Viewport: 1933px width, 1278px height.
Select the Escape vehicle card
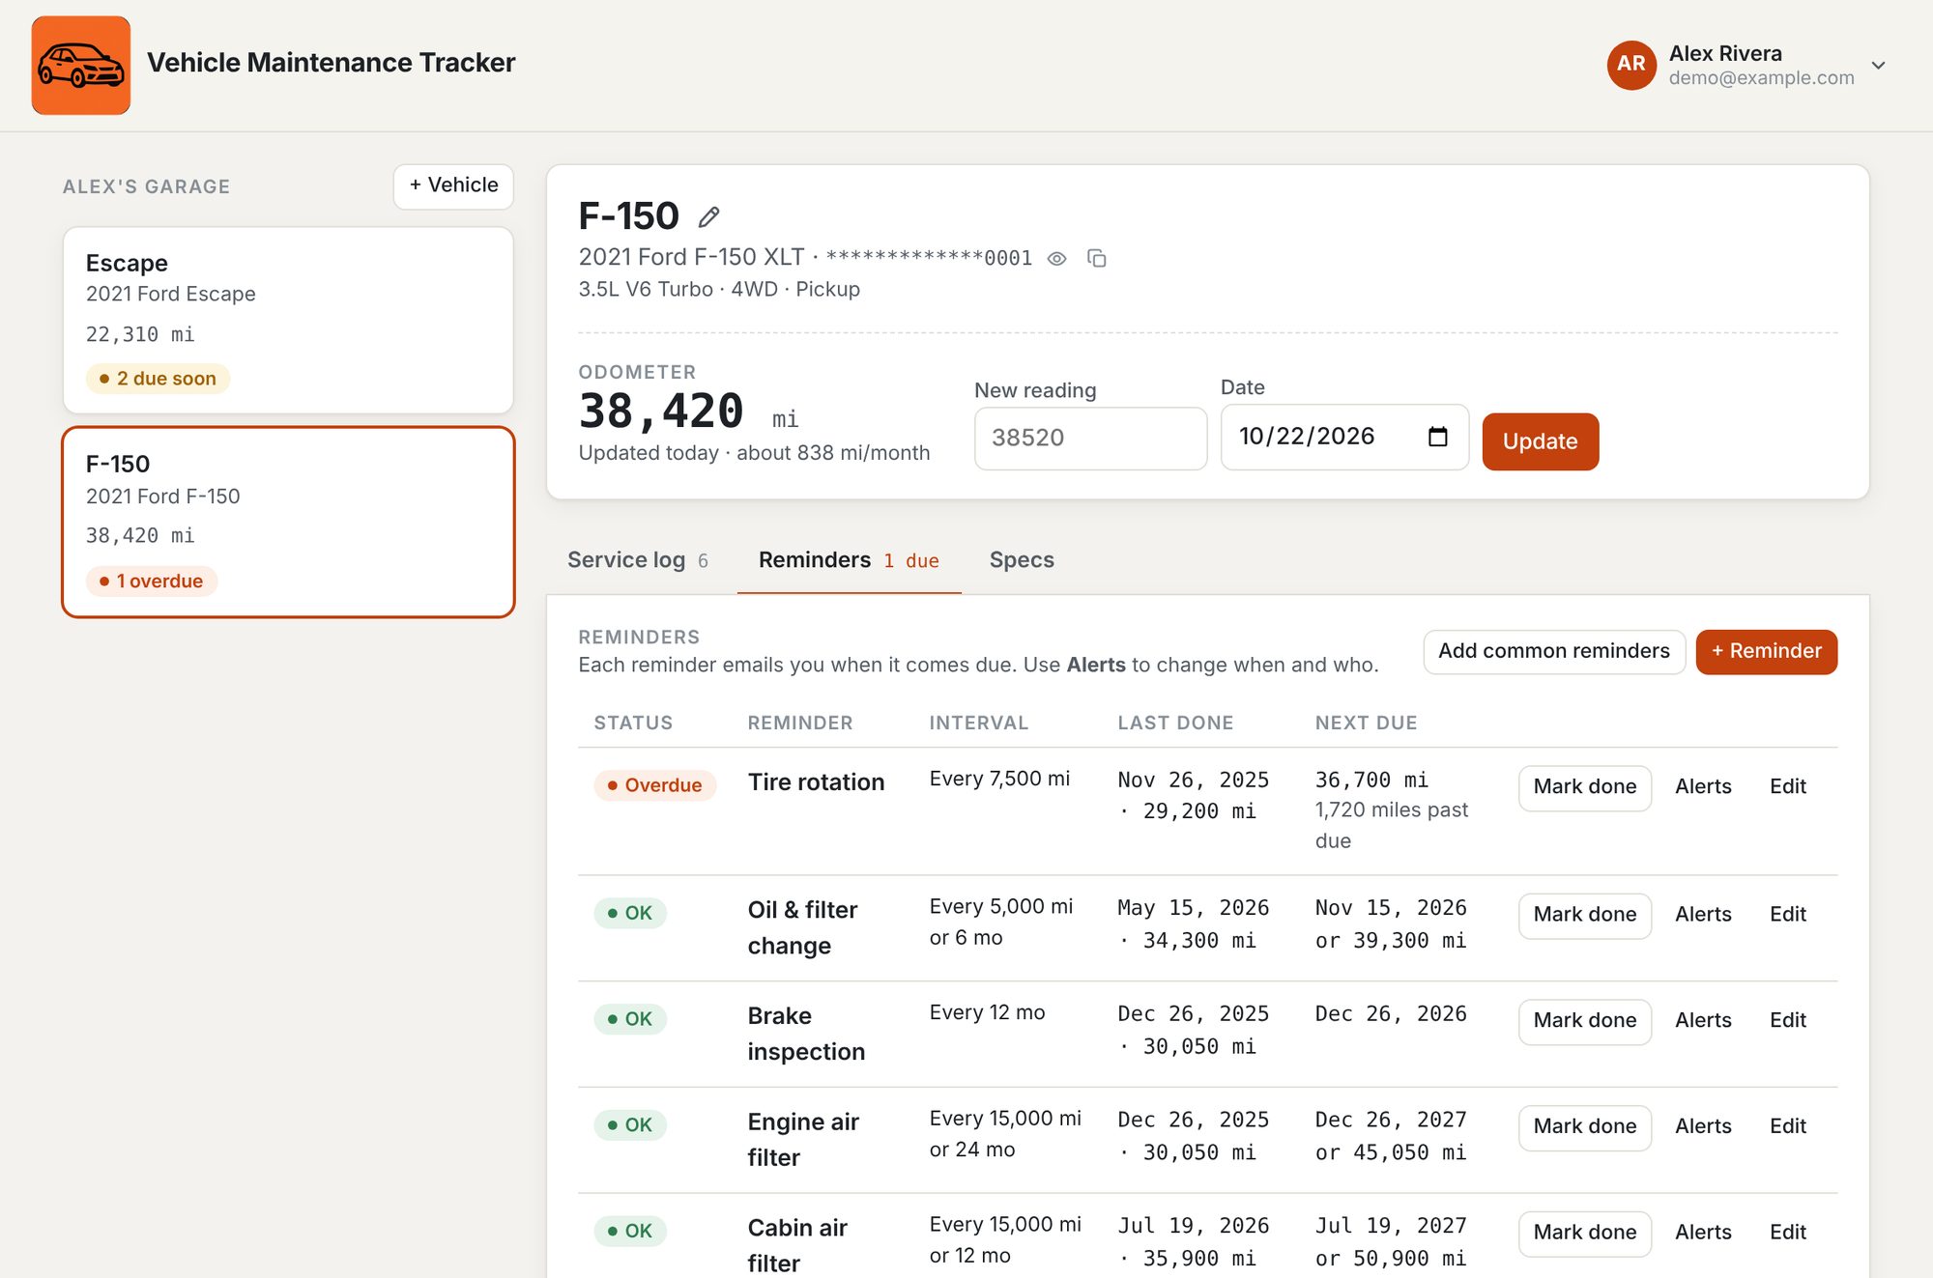[288, 321]
